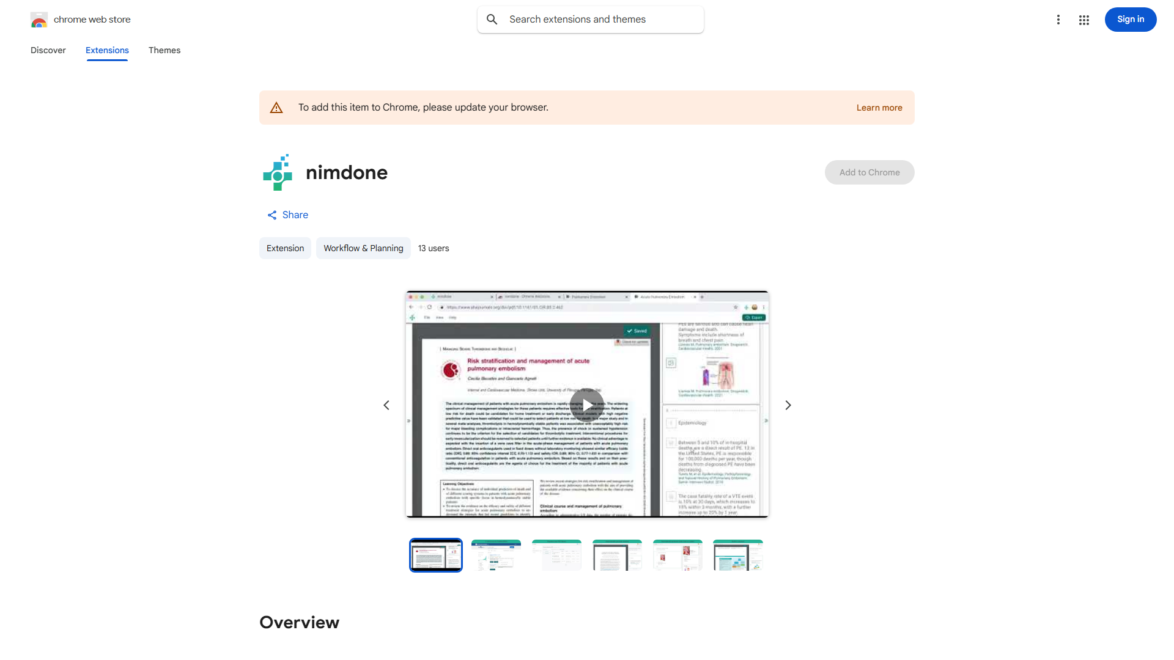
Task: Open the Learn more link
Action: point(879,108)
